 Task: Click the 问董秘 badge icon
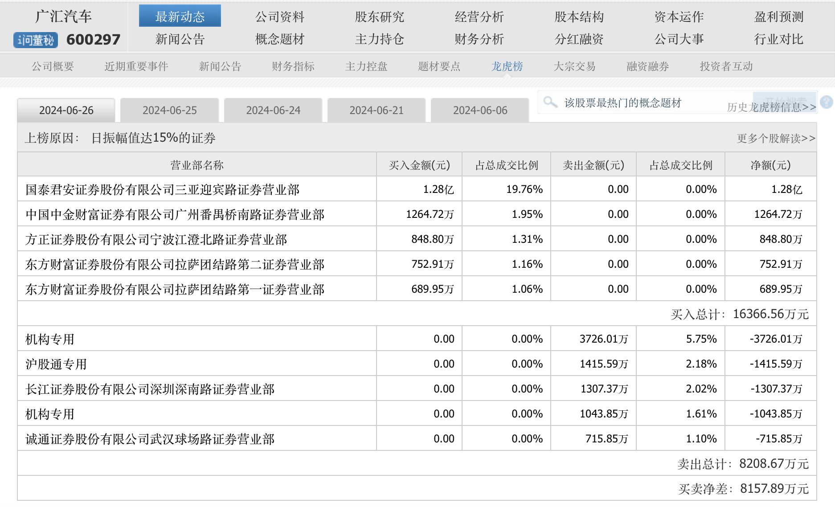pyautogui.click(x=36, y=40)
